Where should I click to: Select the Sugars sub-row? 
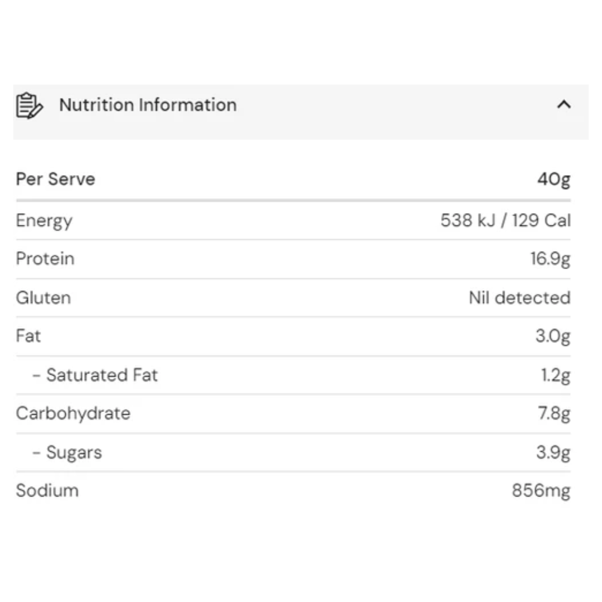[x=67, y=453]
